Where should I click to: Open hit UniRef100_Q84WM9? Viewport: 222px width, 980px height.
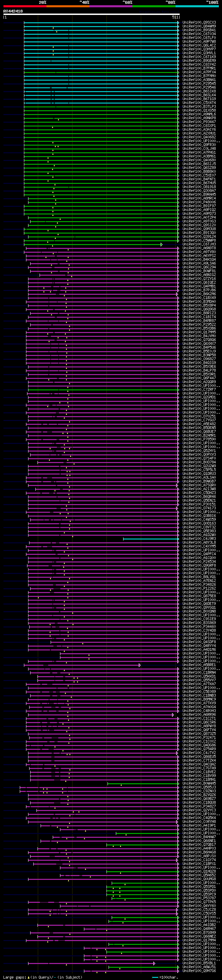tap(199, 26)
